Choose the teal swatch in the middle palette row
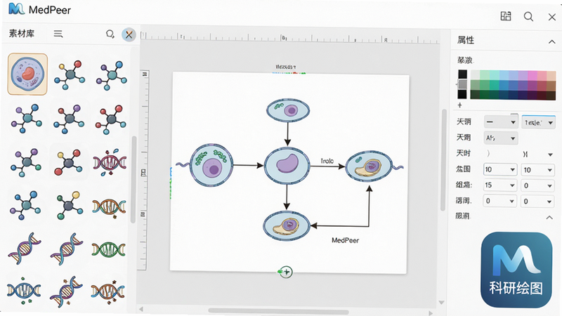562x316 pixels. click(494, 85)
